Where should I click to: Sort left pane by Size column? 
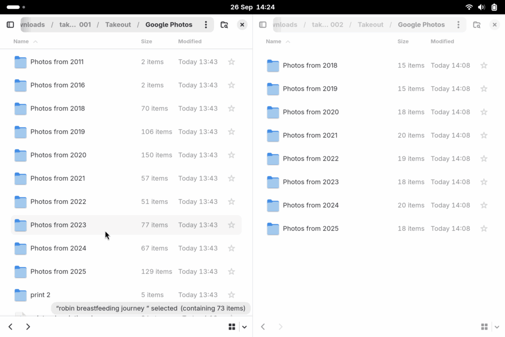pyautogui.click(x=146, y=41)
